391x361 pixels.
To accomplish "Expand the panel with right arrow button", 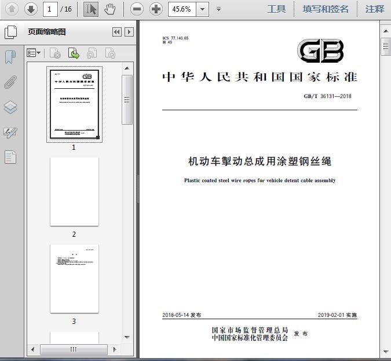I will [x=129, y=32].
